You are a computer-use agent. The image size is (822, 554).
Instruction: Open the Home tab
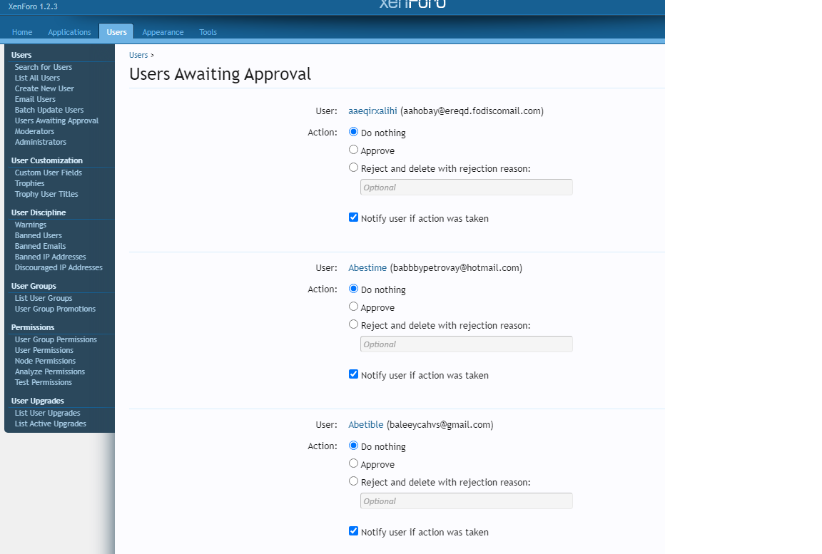tap(22, 32)
